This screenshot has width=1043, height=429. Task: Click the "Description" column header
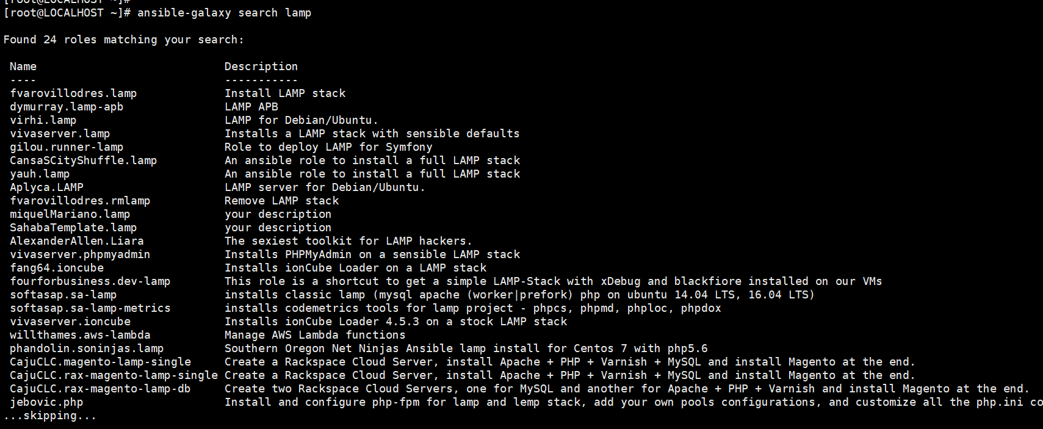click(261, 67)
